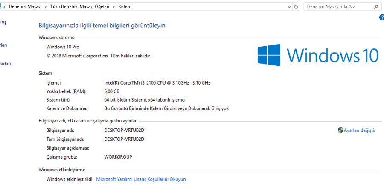384x187 pixels.
Task: Go to Denetim Masası breadcrumb
Action: coord(25,6)
